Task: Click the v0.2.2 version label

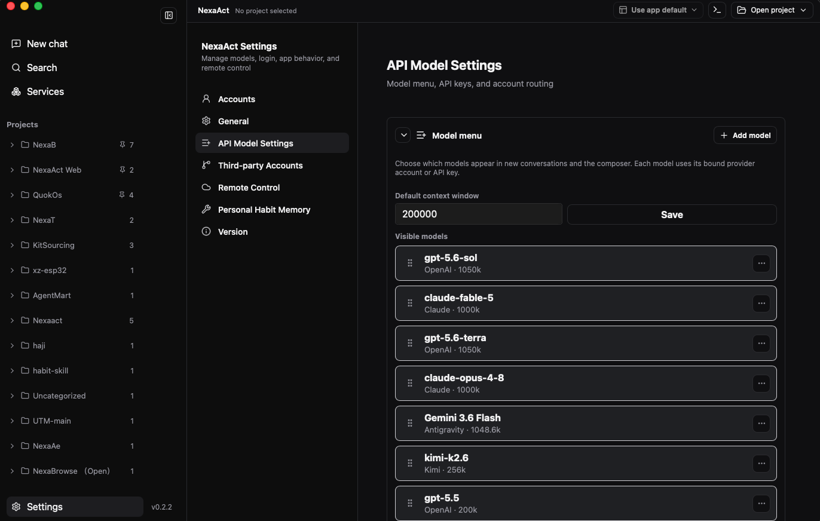Action: click(161, 507)
